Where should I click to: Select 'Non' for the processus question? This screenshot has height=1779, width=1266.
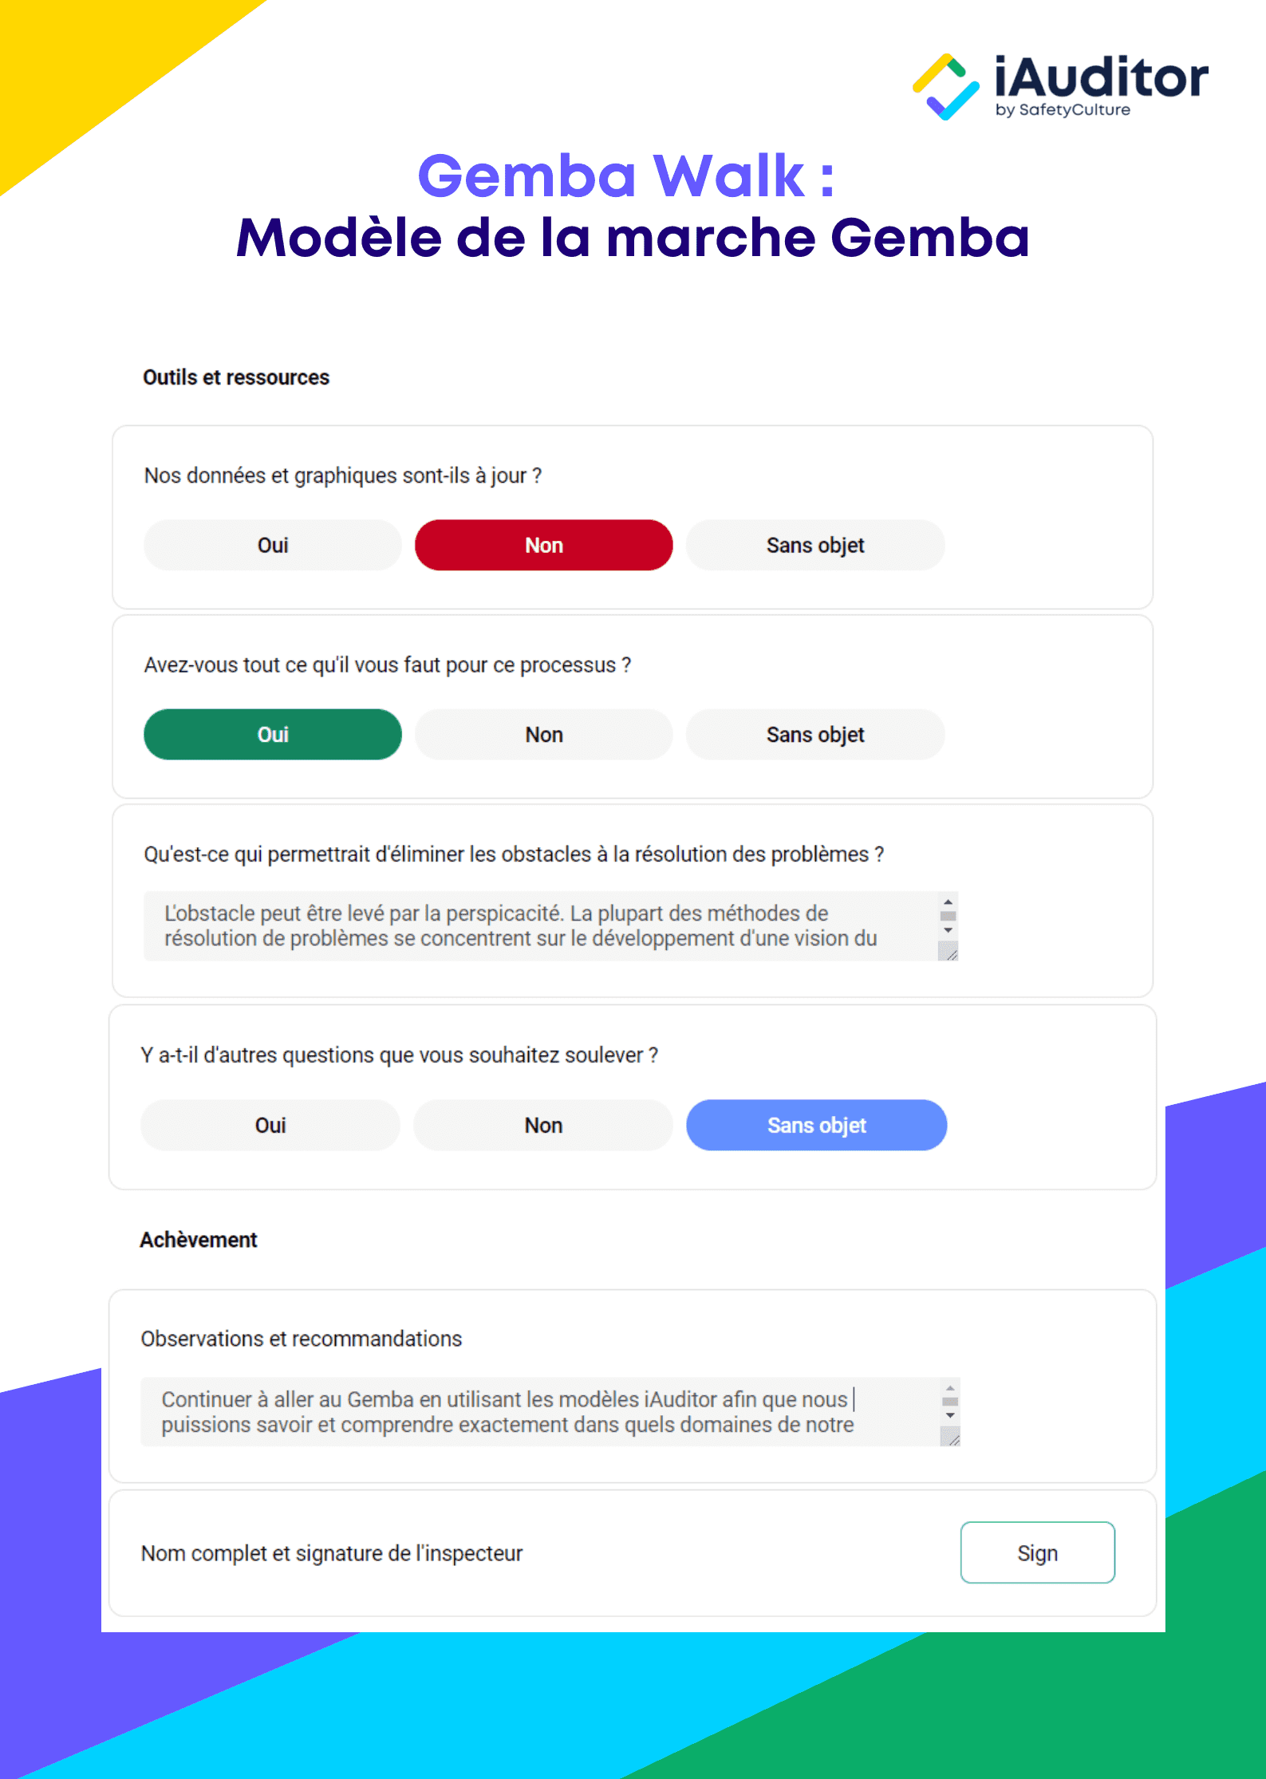pyautogui.click(x=543, y=734)
